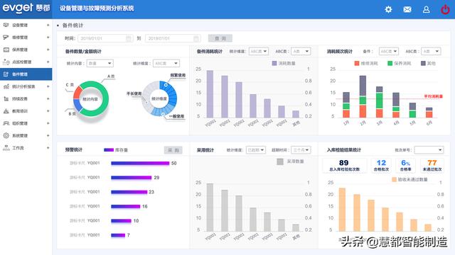The height and width of the screenshot is (255, 455).
Task: Expand the 工作流 plus sign
Action: (x=48, y=148)
